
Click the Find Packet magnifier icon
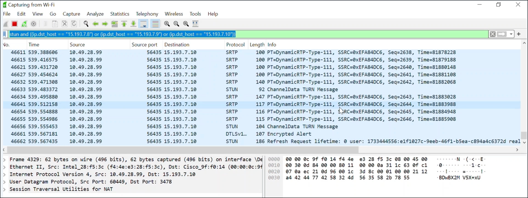[86, 24]
